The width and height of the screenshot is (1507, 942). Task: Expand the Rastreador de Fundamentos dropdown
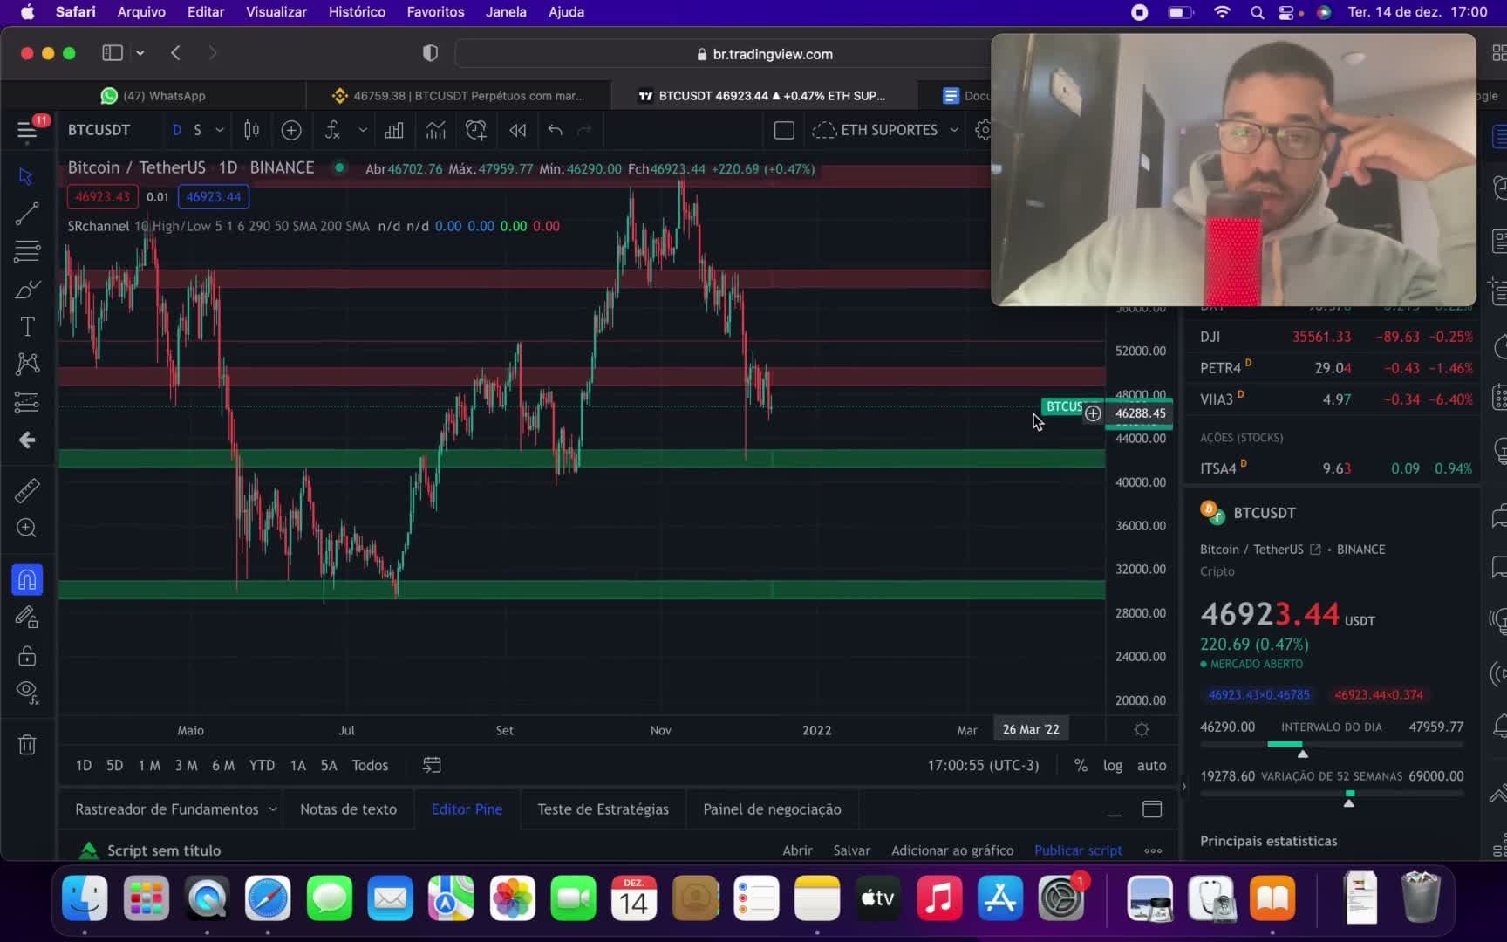point(273,809)
